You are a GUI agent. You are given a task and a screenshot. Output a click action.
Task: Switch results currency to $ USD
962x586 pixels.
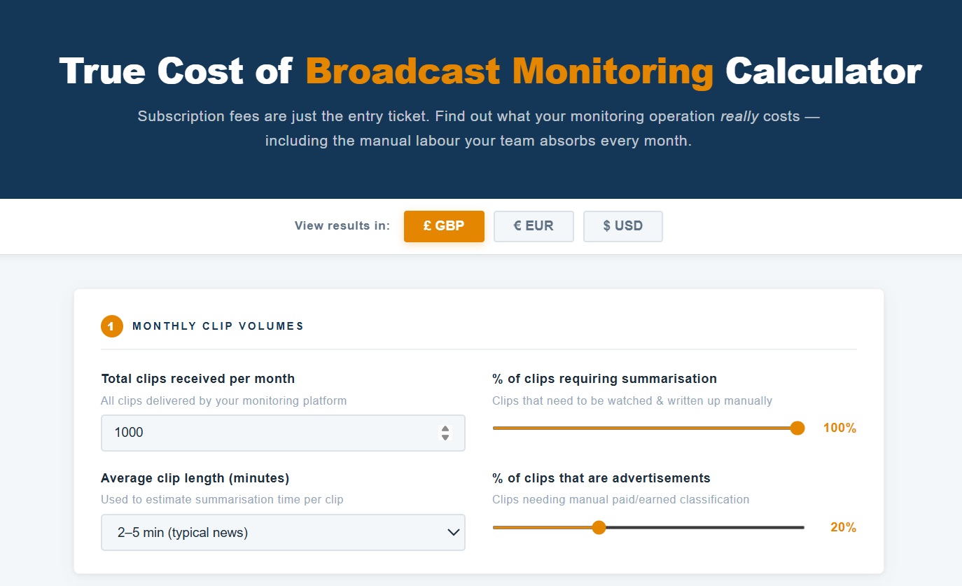pos(622,226)
